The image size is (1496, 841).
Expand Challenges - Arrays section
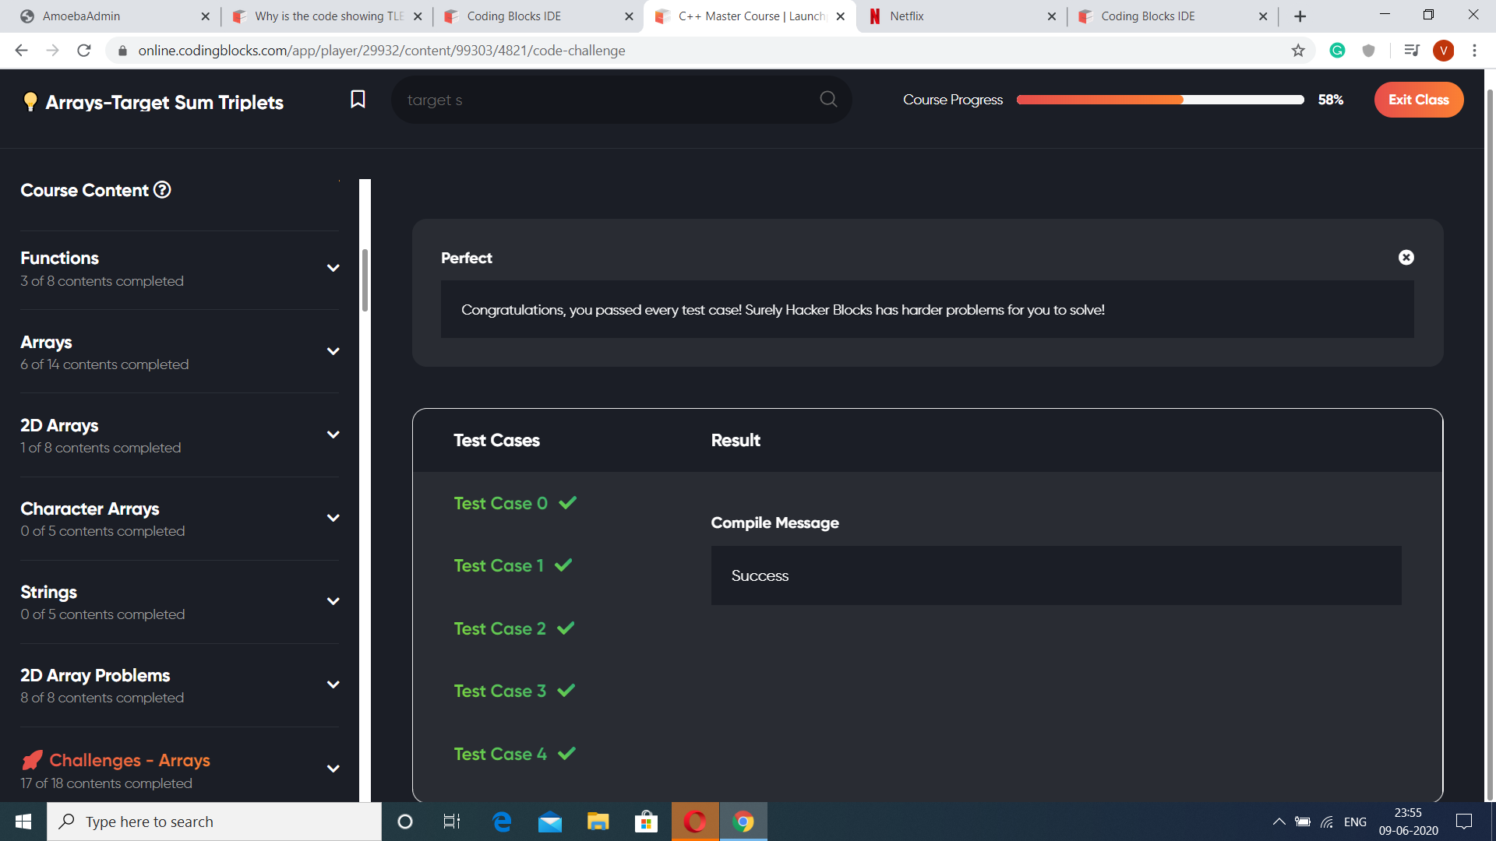coord(333,769)
